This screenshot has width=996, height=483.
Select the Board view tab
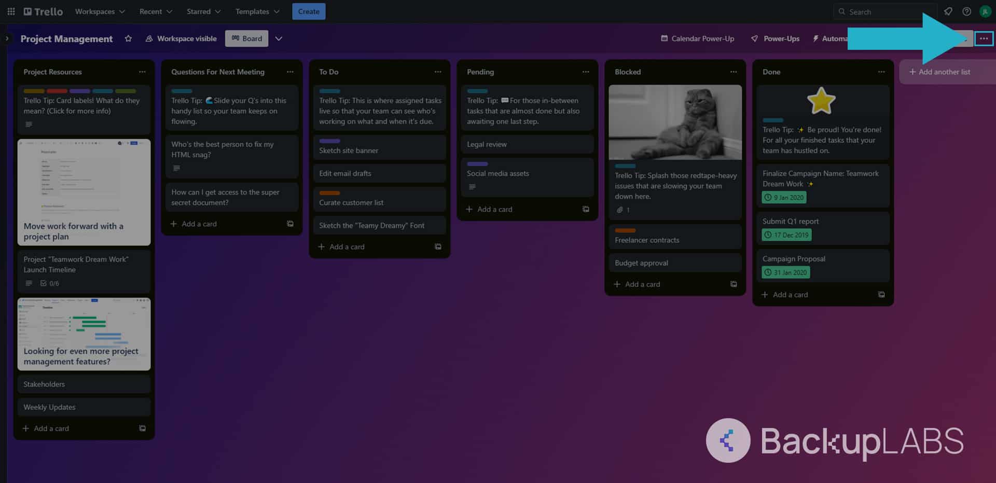(246, 38)
